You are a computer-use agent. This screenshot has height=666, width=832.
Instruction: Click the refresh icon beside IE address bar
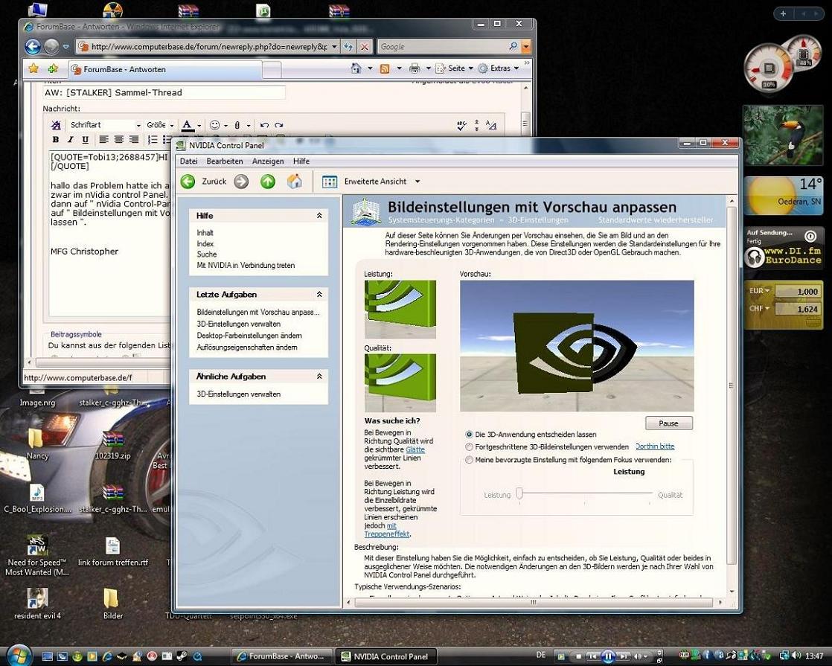(348, 47)
